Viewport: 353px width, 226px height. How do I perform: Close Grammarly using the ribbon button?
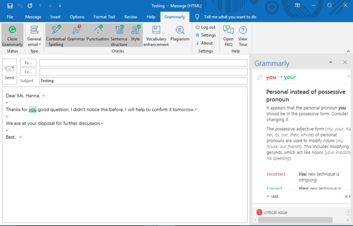[12, 35]
